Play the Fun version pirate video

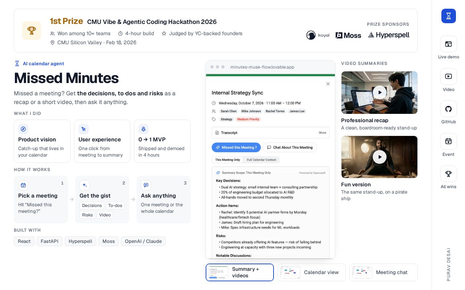pos(380,157)
